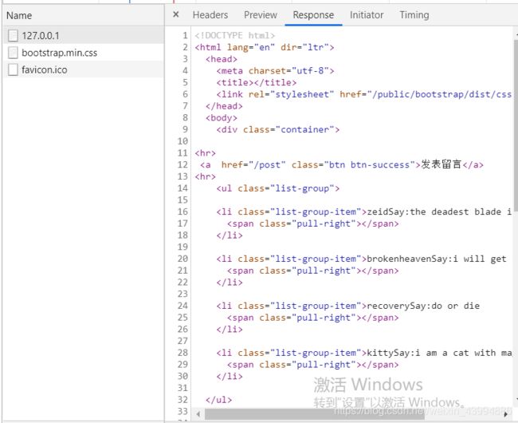Click line number 12 in the gutter
Screen dimensions: 518x423
[181, 164]
